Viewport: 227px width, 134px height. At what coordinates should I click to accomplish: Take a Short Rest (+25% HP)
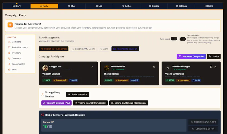(203, 122)
